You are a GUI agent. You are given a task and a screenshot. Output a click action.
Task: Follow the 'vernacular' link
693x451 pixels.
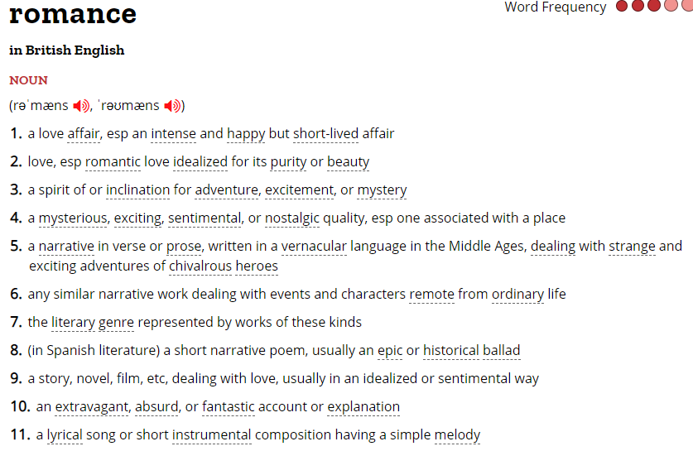pos(314,246)
